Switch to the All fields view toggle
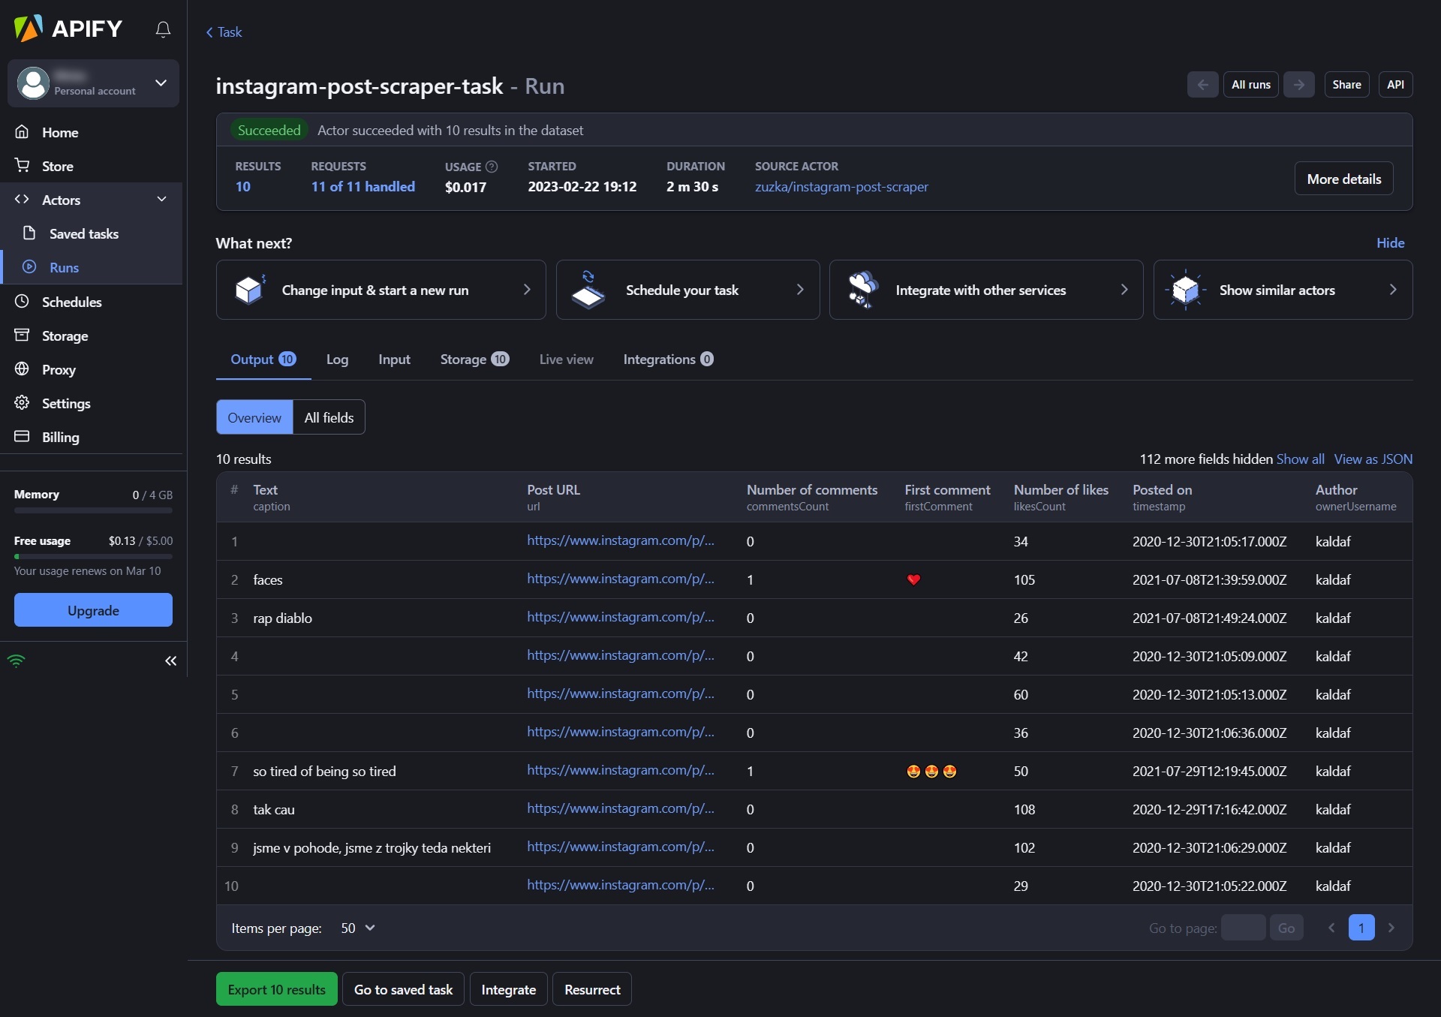This screenshot has height=1017, width=1441. click(329, 417)
